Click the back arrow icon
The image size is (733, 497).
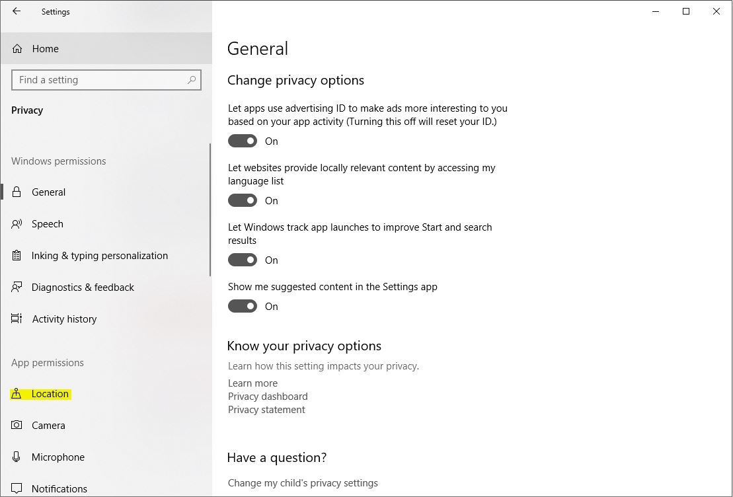17,11
